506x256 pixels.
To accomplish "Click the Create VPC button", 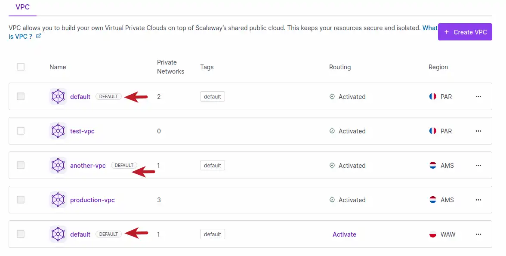I will click(465, 32).
